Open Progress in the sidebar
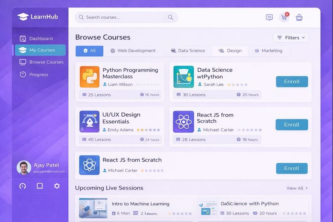 (x=39, y=75)
